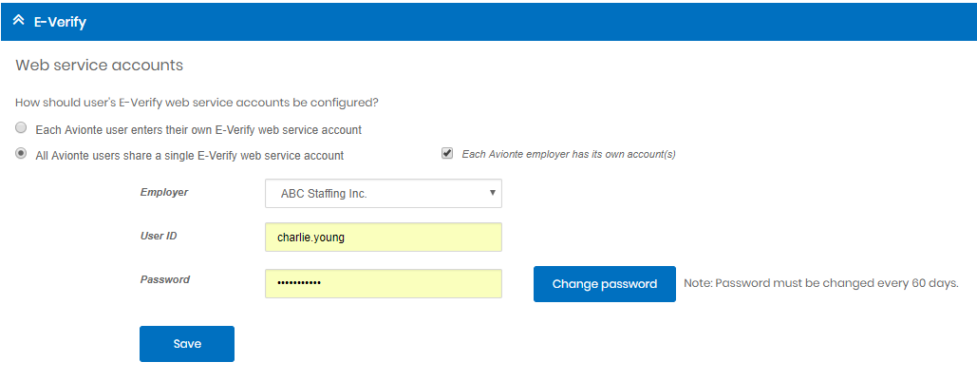977x381 pixels.
Task: Focus the User ID field containing charlie.young
Action: [384, 237]
